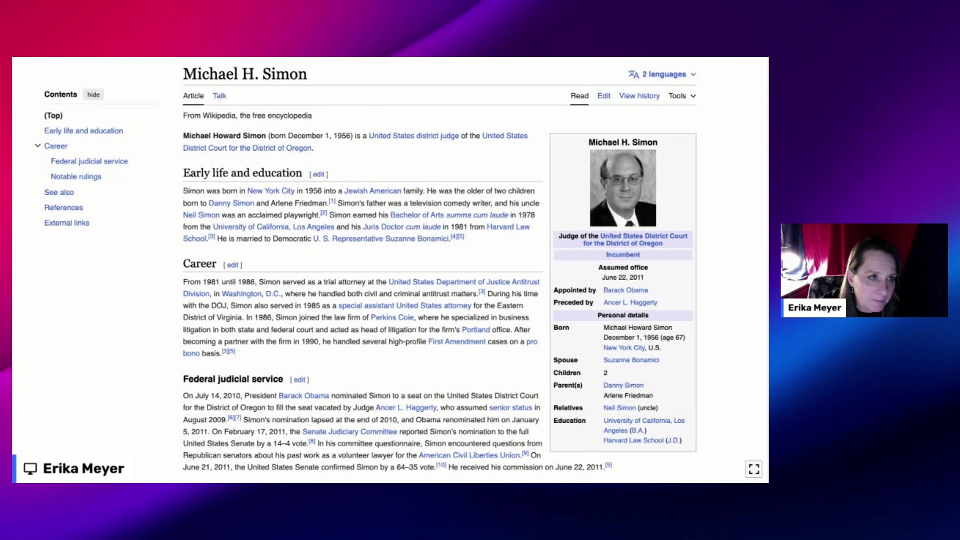Switch to the Article tab

click(193, 96)
